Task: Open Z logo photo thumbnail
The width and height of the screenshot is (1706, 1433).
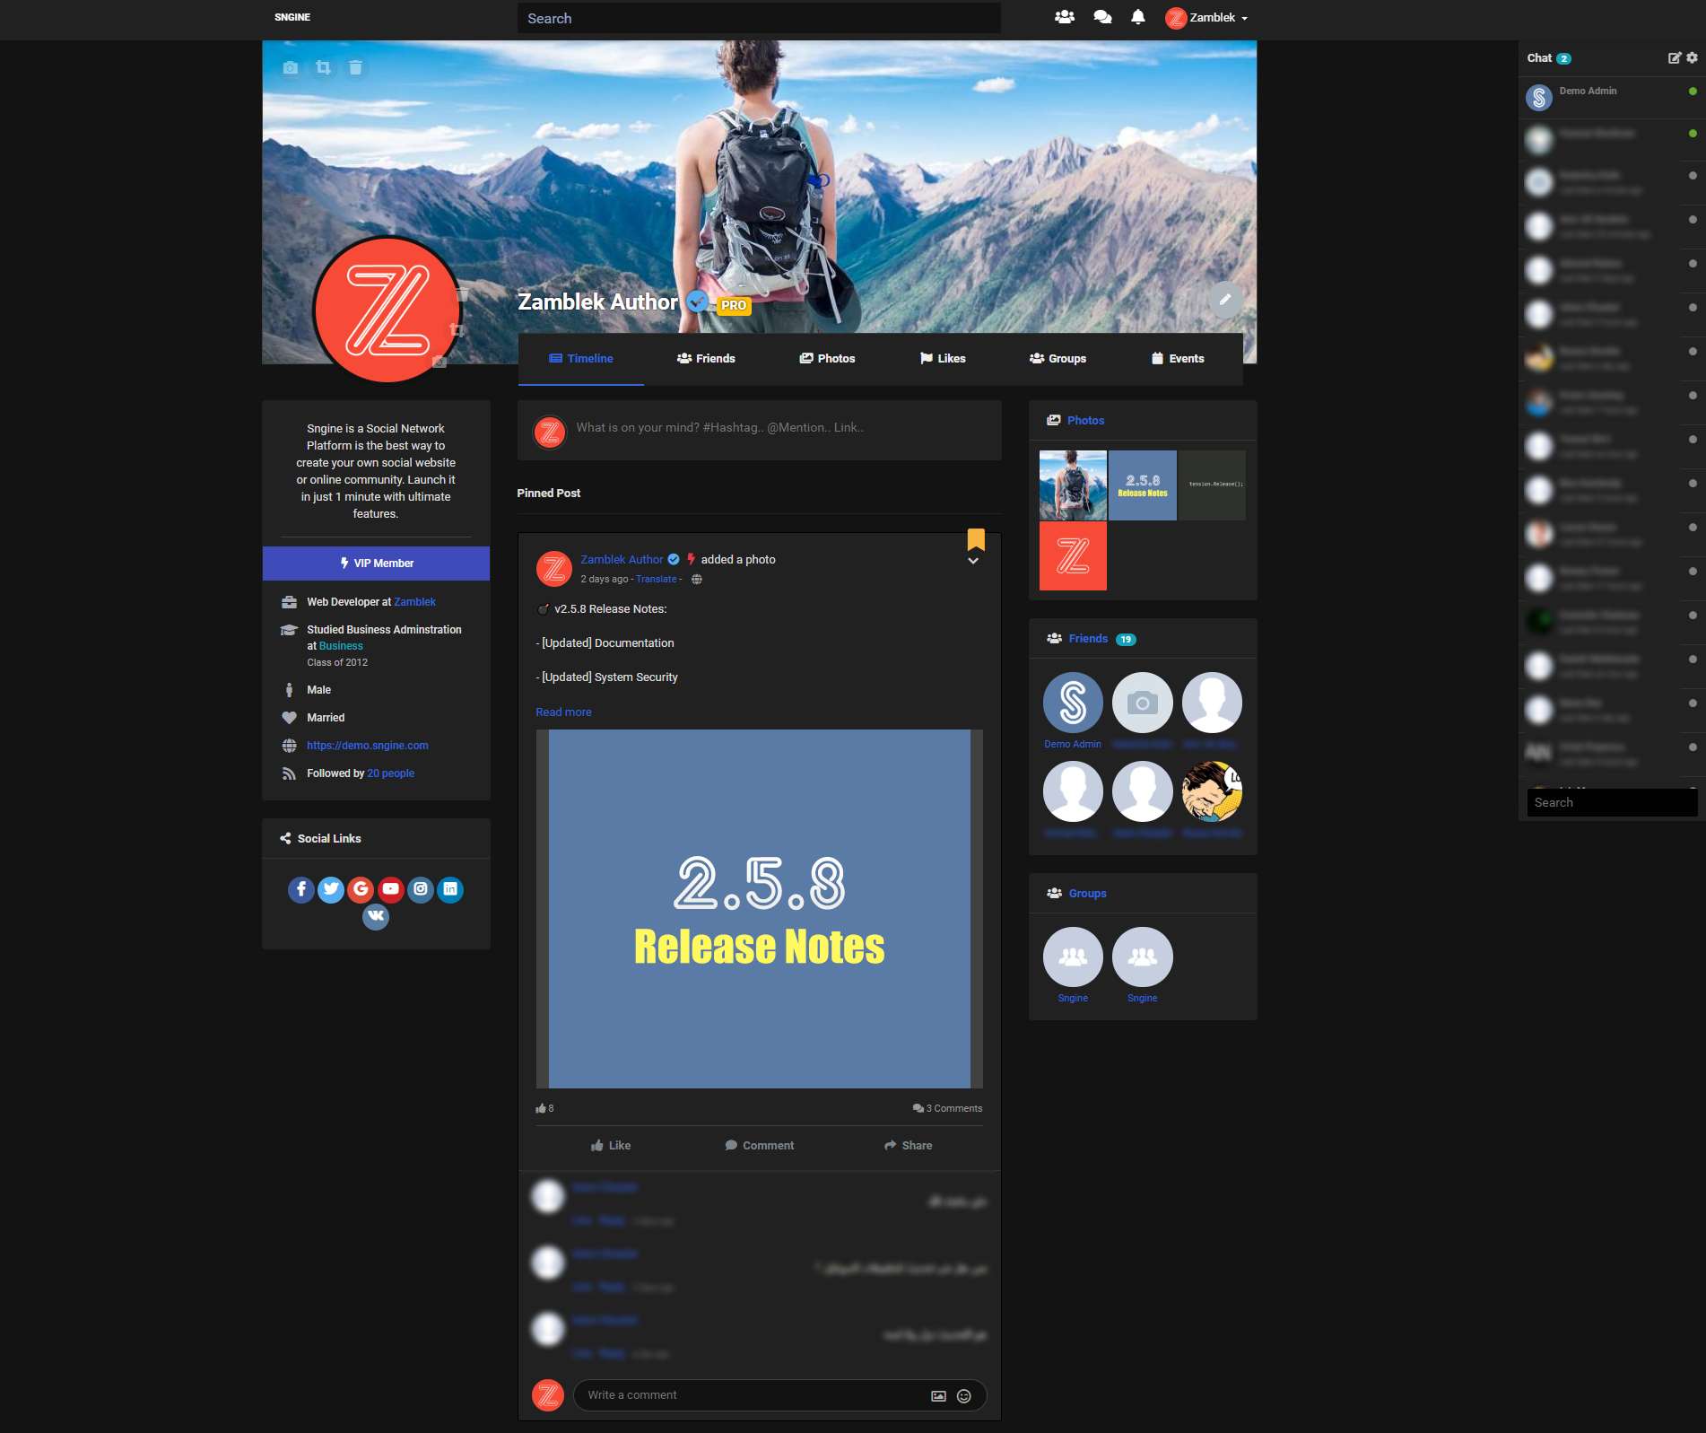Action: 1073,555
